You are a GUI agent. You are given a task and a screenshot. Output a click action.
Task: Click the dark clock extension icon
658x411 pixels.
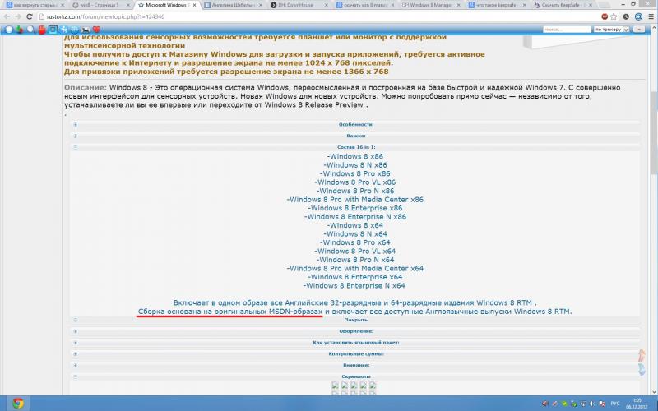click(x=626, y=16)
